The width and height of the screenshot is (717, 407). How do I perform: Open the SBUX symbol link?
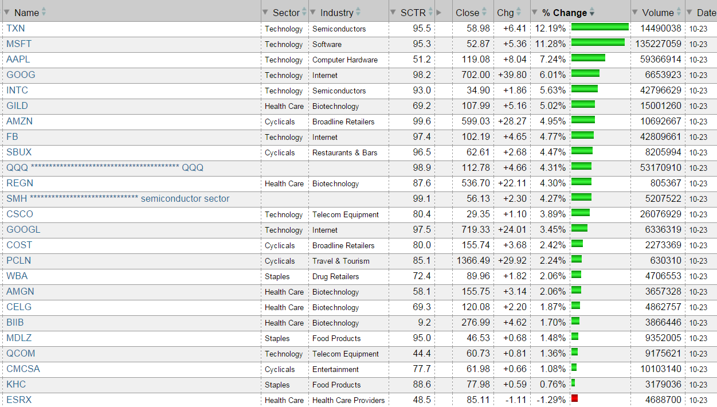[19, 152]
